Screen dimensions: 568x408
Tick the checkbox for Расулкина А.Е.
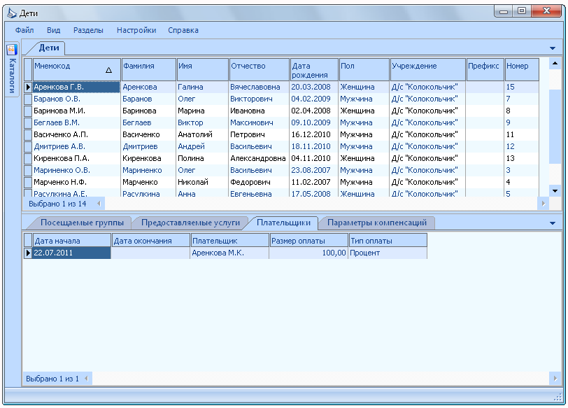pyautogui.click(x=28, y=193)
